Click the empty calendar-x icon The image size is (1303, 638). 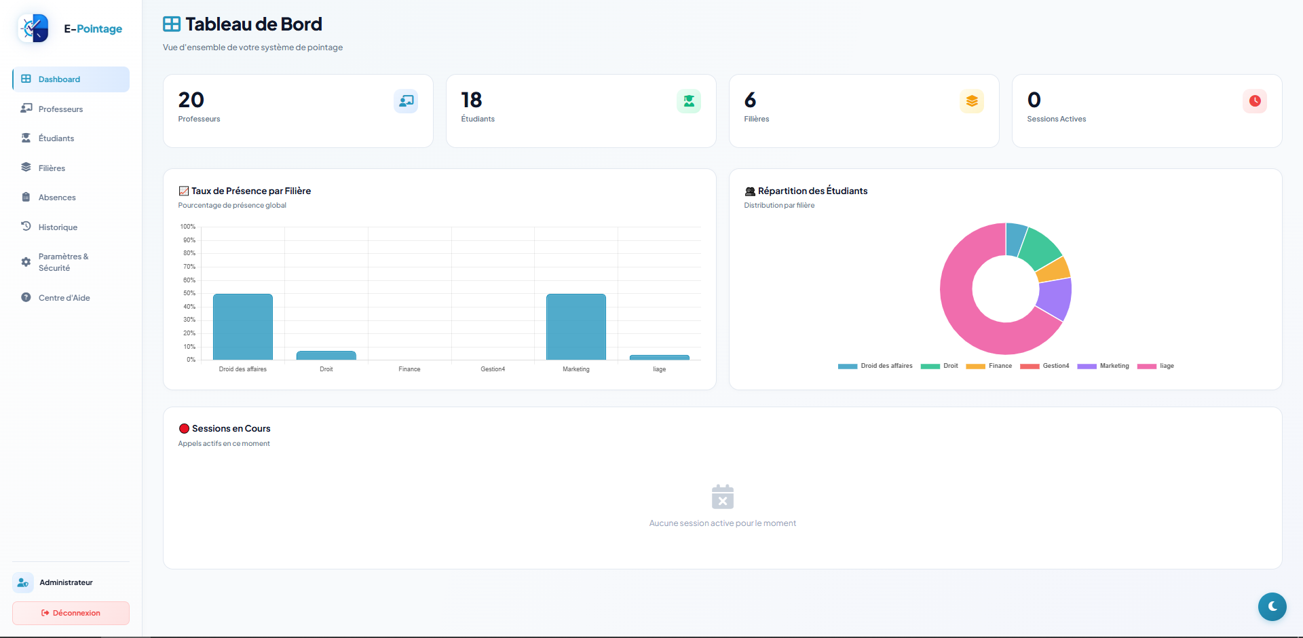coord(723,497)
